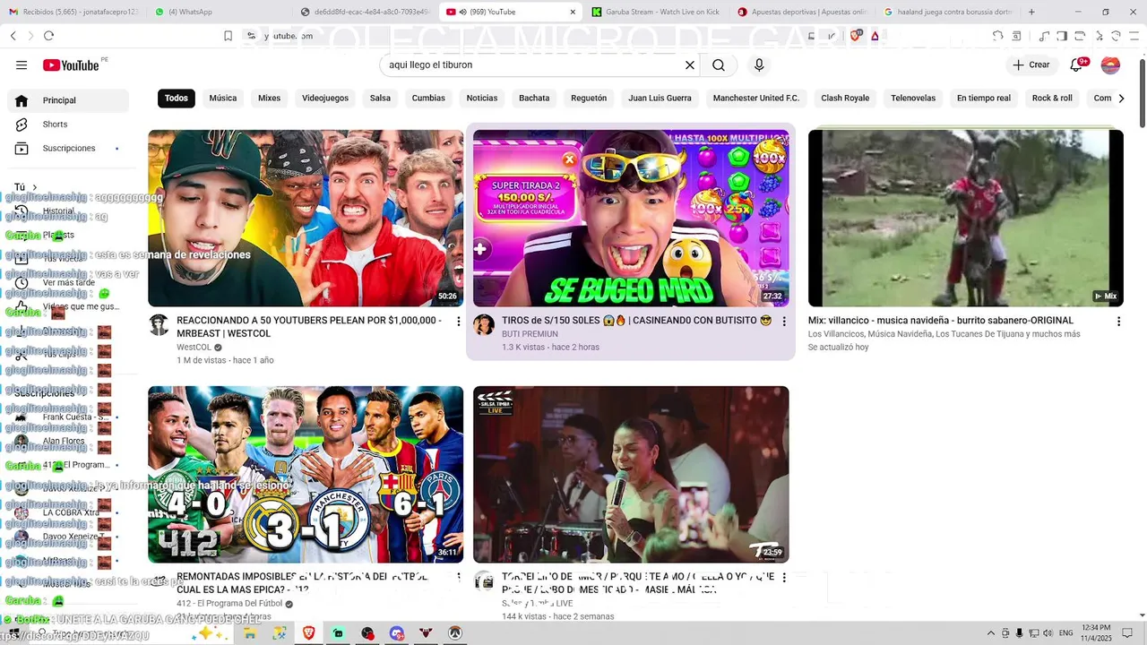Open the Brave Rewards triangle icon
The image size is (1147, 645).
pos(876,36)
